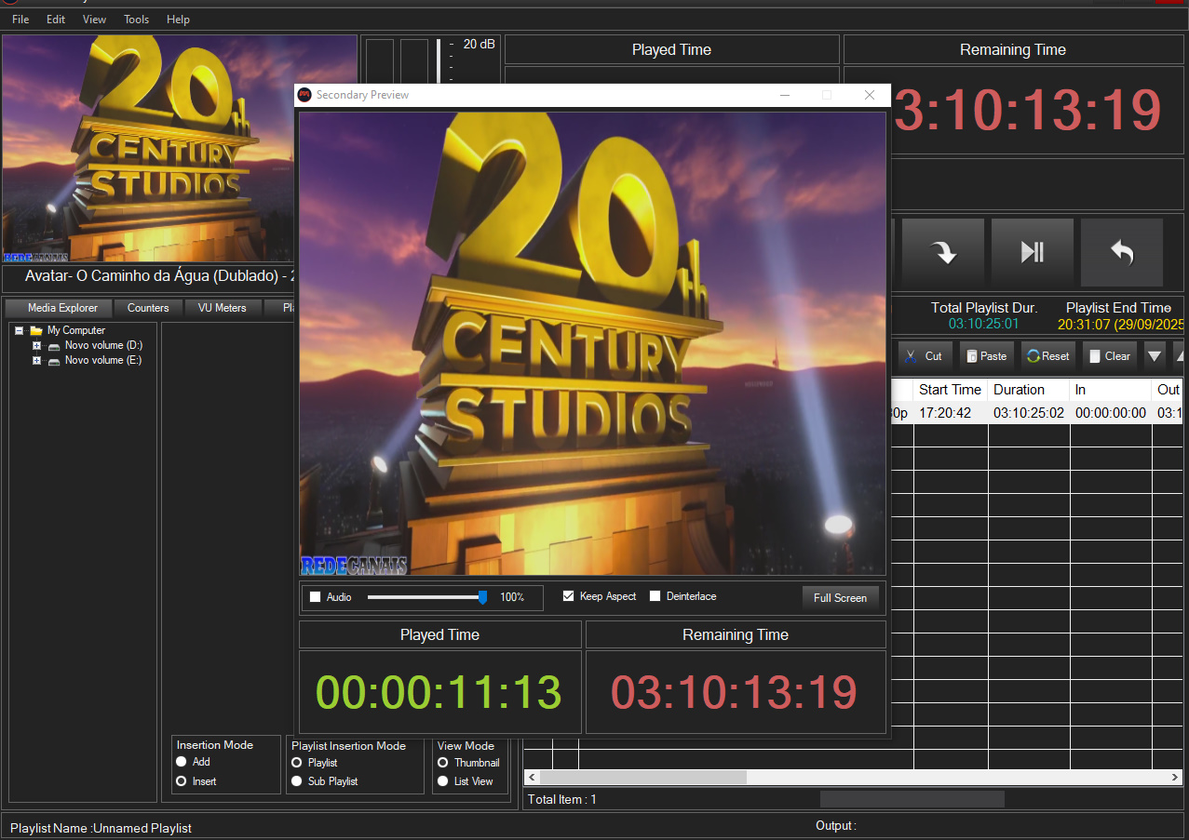
Task: Enable the Audio checkbox in Secondary Preview
Action: point(315,597)
